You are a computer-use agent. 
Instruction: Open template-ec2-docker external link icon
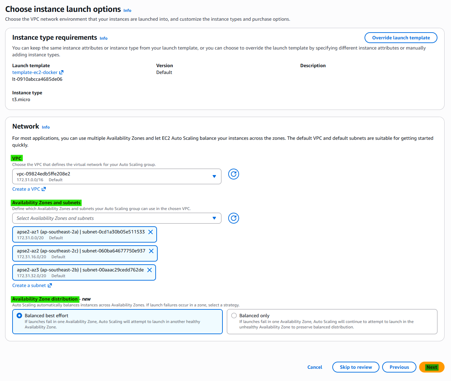pyautogui.click(x=61, y=72)
